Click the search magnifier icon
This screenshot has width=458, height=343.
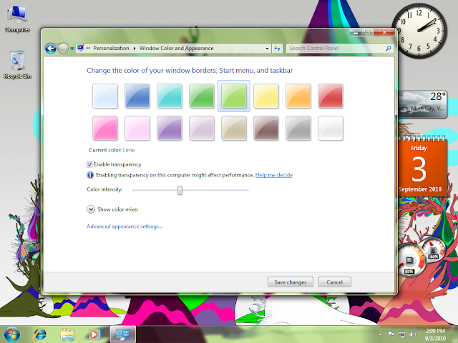click(388, 49)
